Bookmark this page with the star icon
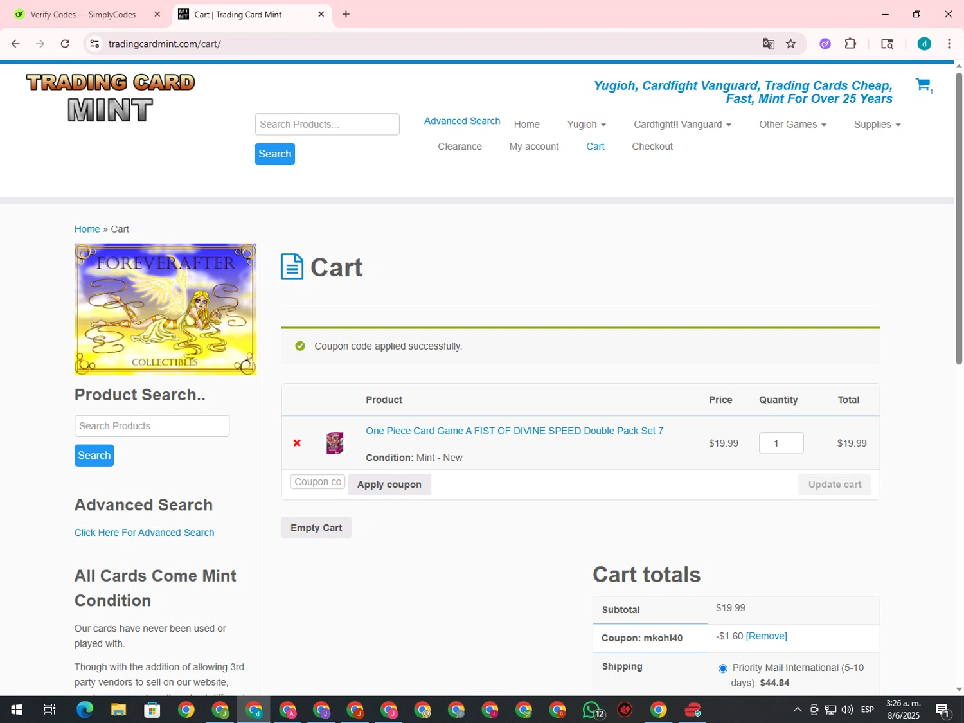This screenshot has width=964, height=723. coord(791,44)
